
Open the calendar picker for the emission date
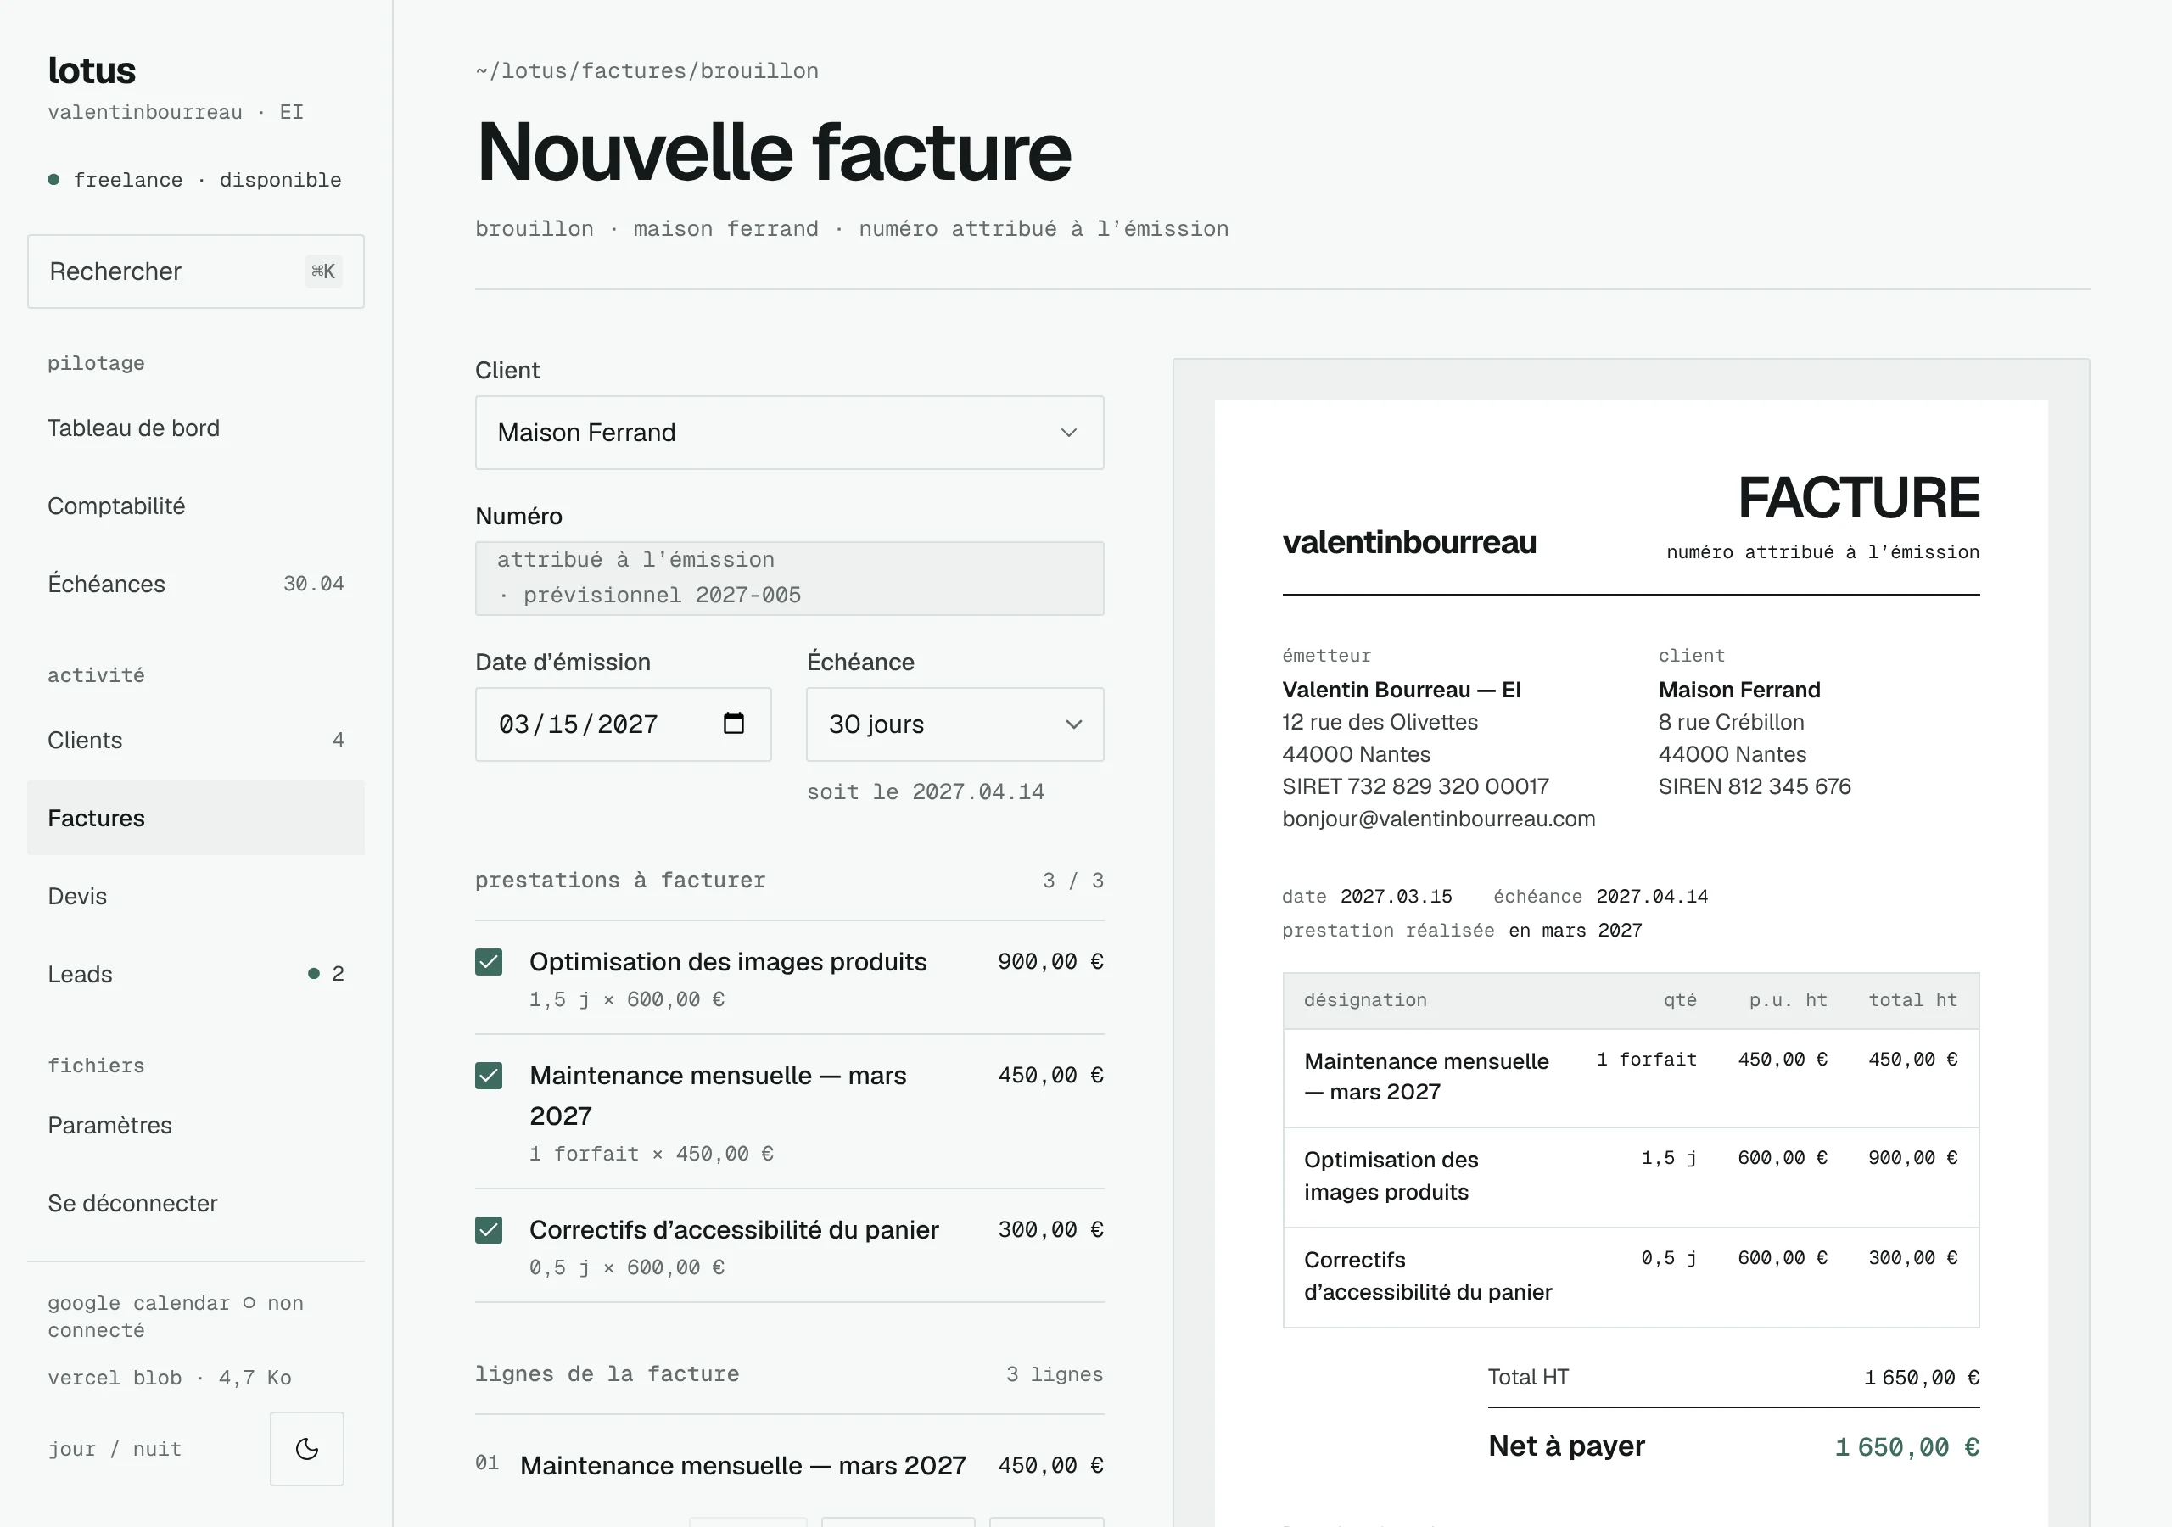[733, 724]
